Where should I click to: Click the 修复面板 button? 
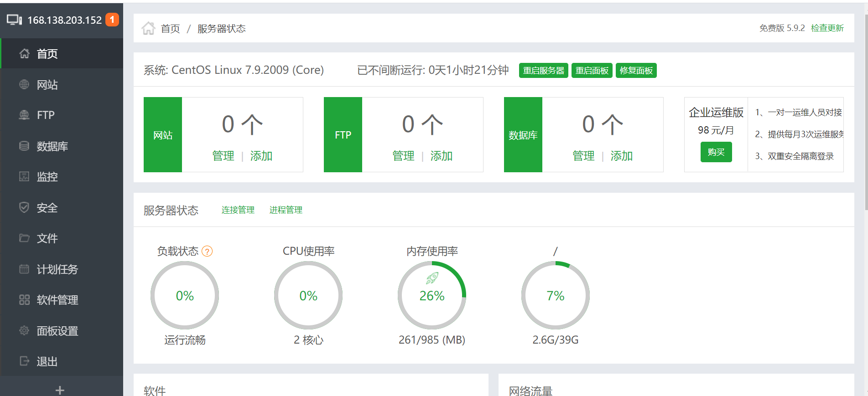(x=636, y=71)
